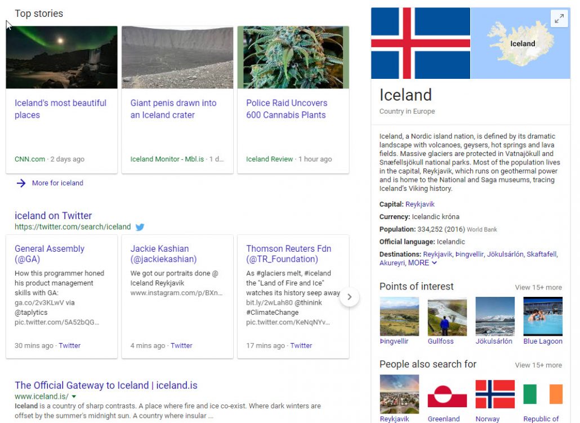View 15+ more People also search for
Image resolution: width=580 pixels, height=423 pixels.
pyautogui.click(x=538, y=365)
